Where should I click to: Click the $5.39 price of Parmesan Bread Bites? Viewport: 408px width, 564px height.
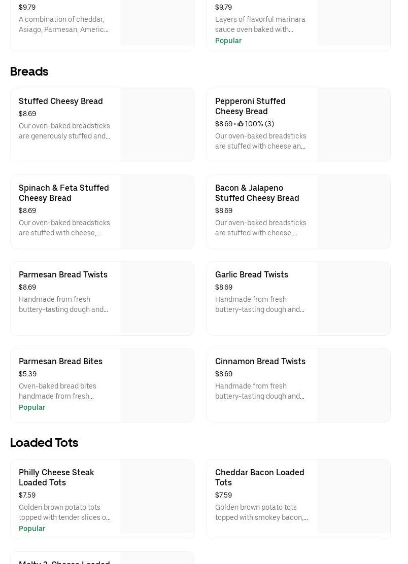[28, 374]
